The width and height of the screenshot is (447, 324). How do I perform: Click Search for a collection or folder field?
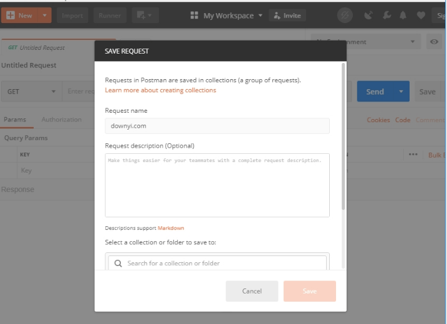[217, 263]
